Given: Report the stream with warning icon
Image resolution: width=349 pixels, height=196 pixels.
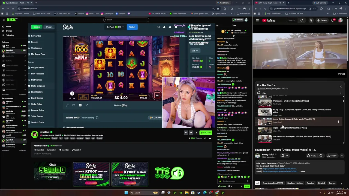Looking at the screenshot, I should coord(210,138).
